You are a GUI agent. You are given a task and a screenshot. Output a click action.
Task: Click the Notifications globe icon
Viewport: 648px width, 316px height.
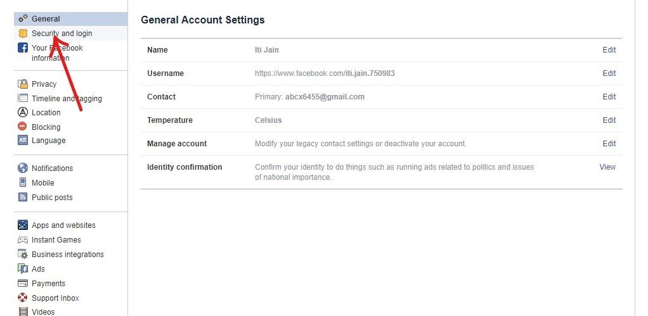23,168
